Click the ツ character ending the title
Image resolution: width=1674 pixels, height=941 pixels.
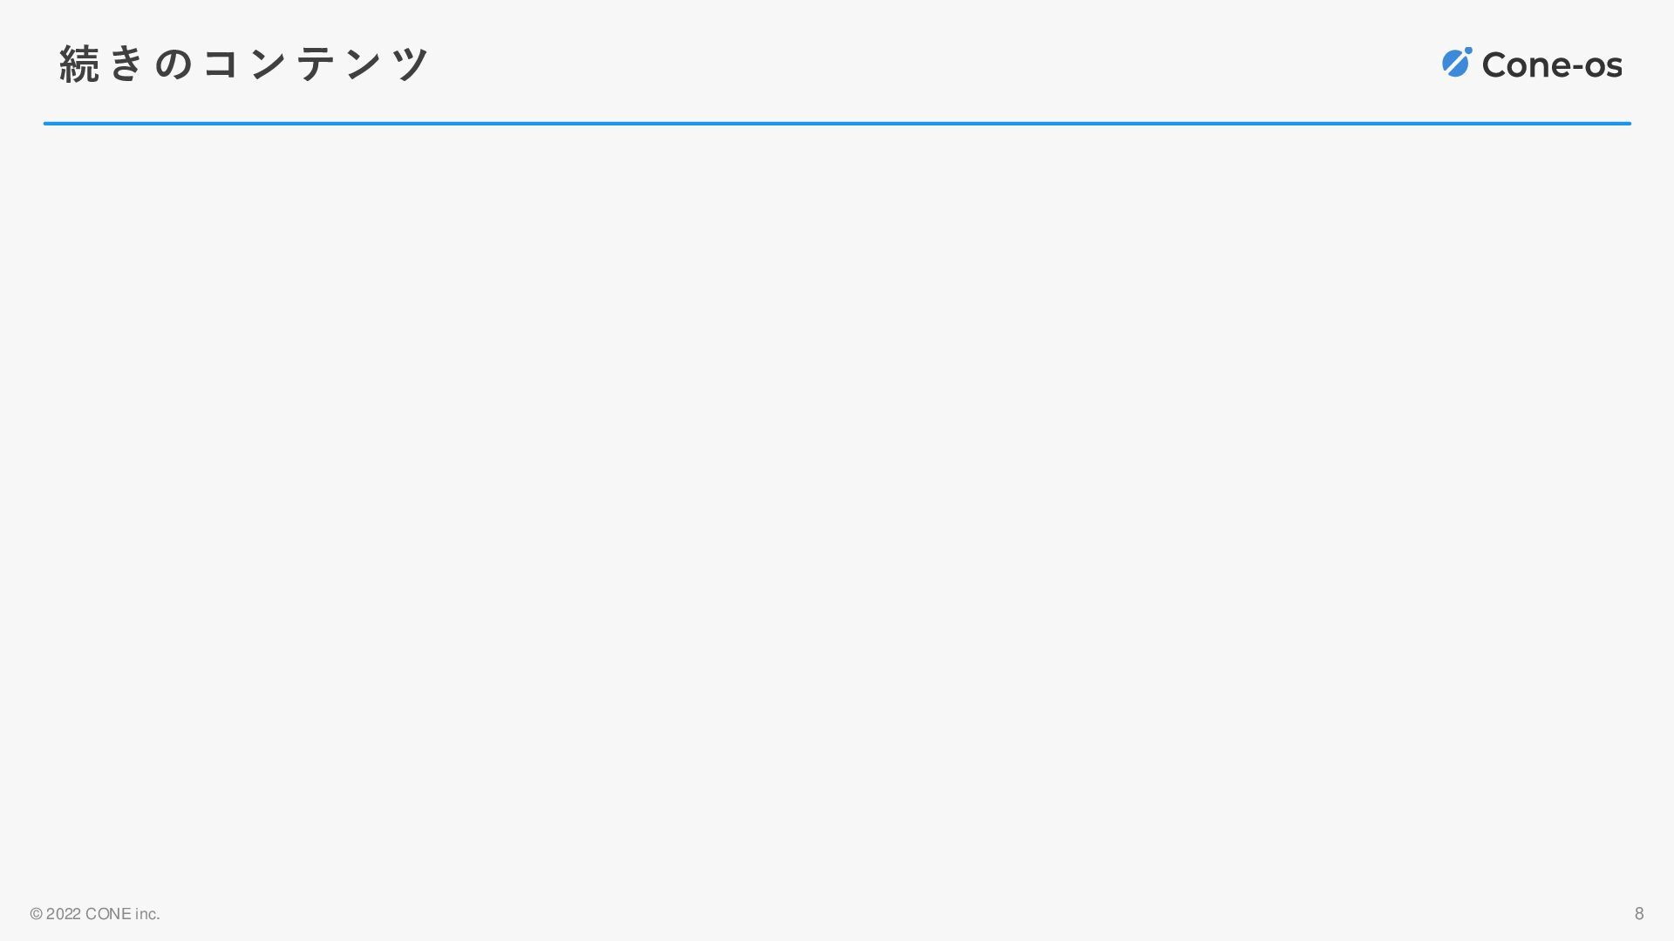tap(410, 64)
